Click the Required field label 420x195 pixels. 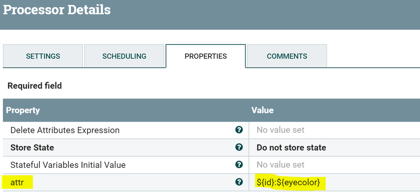pos(34,86)
